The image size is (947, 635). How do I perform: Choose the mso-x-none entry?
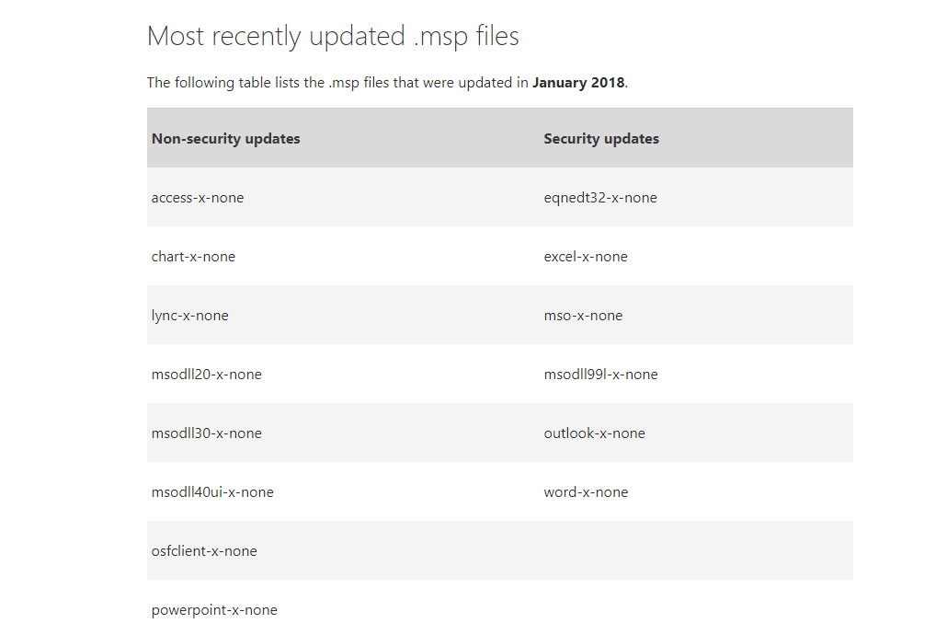pos(583,316)
